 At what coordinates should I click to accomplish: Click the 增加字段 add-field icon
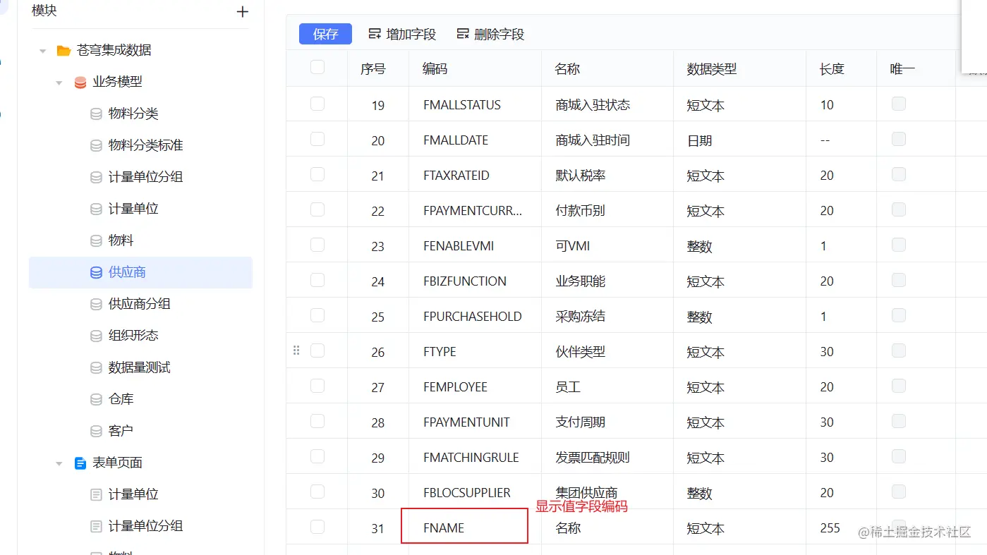point(375,34)
